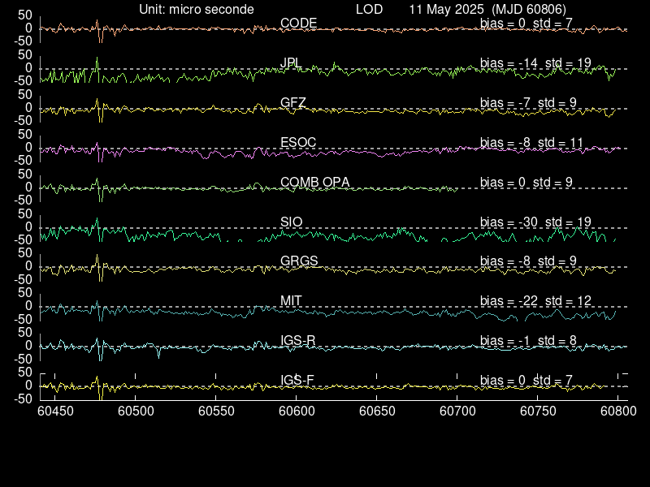Image resolution: width=650 pixels, height=487 pixels.
Task: Click MIT stats 'bias = -22 std = 12'
Action: click(535, 300)
